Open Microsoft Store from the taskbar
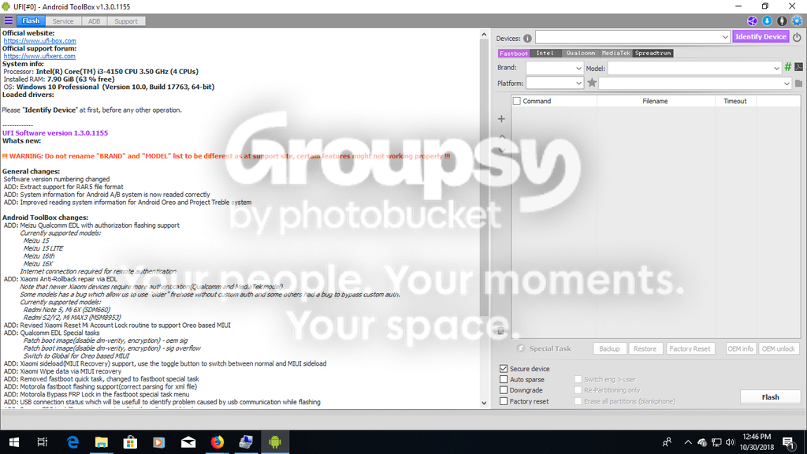 point(130,441)
